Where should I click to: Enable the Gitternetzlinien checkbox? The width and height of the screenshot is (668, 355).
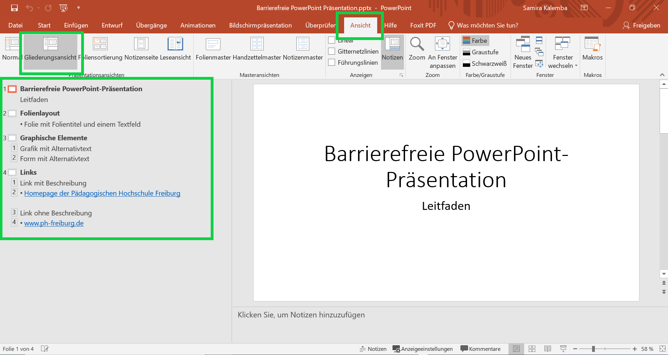[332, 51]
